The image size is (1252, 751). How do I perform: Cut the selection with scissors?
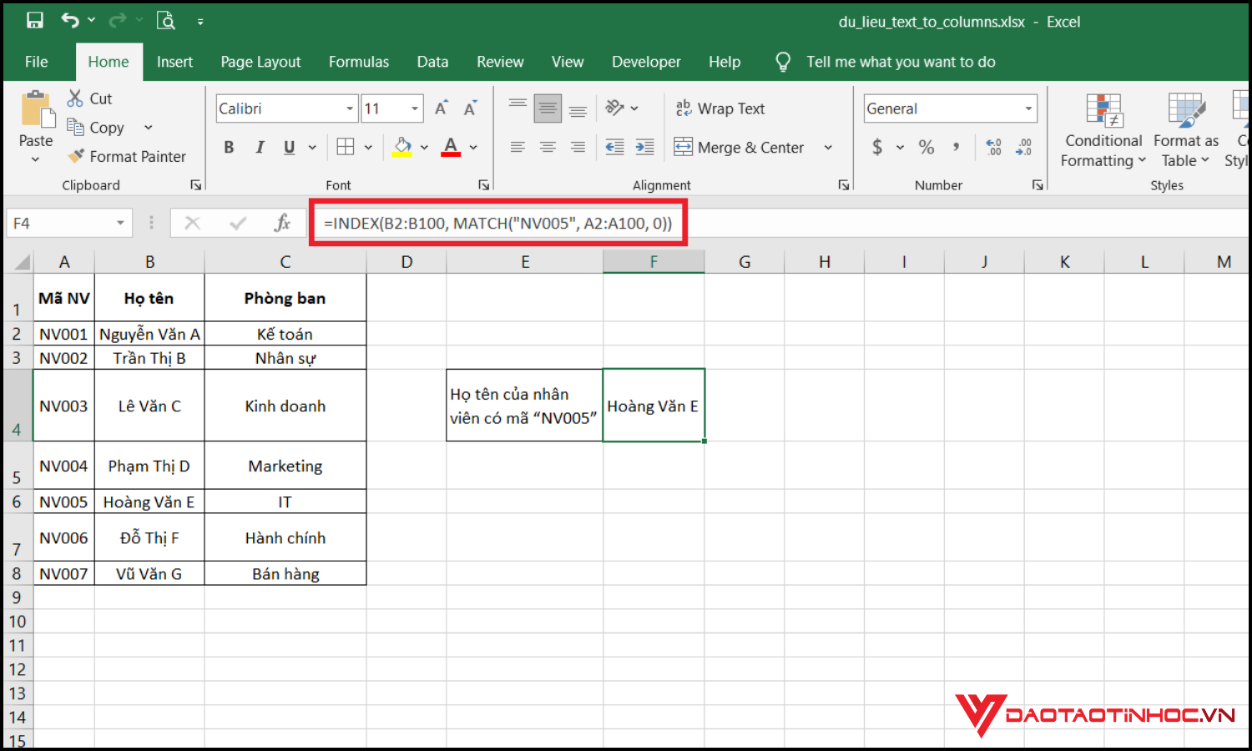click(89, 98)
